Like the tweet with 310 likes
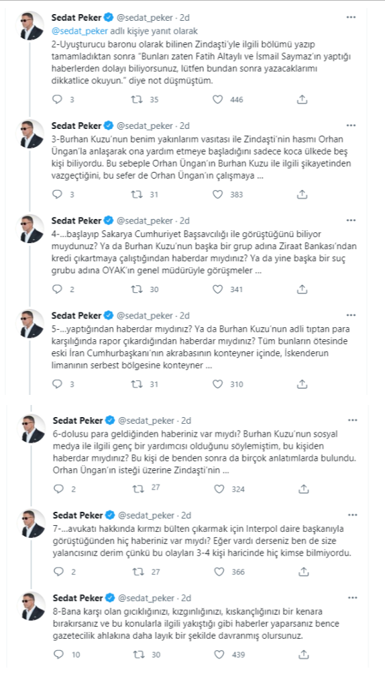The image size is (385, 675). 218,384
